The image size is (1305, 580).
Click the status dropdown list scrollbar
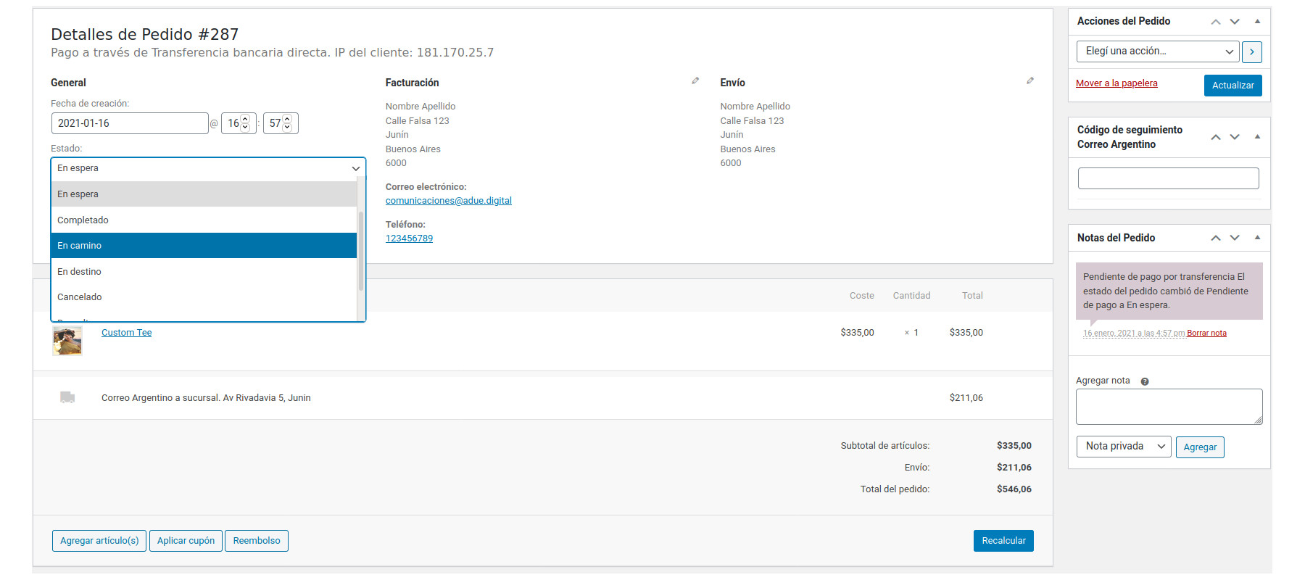pos(360,250)
